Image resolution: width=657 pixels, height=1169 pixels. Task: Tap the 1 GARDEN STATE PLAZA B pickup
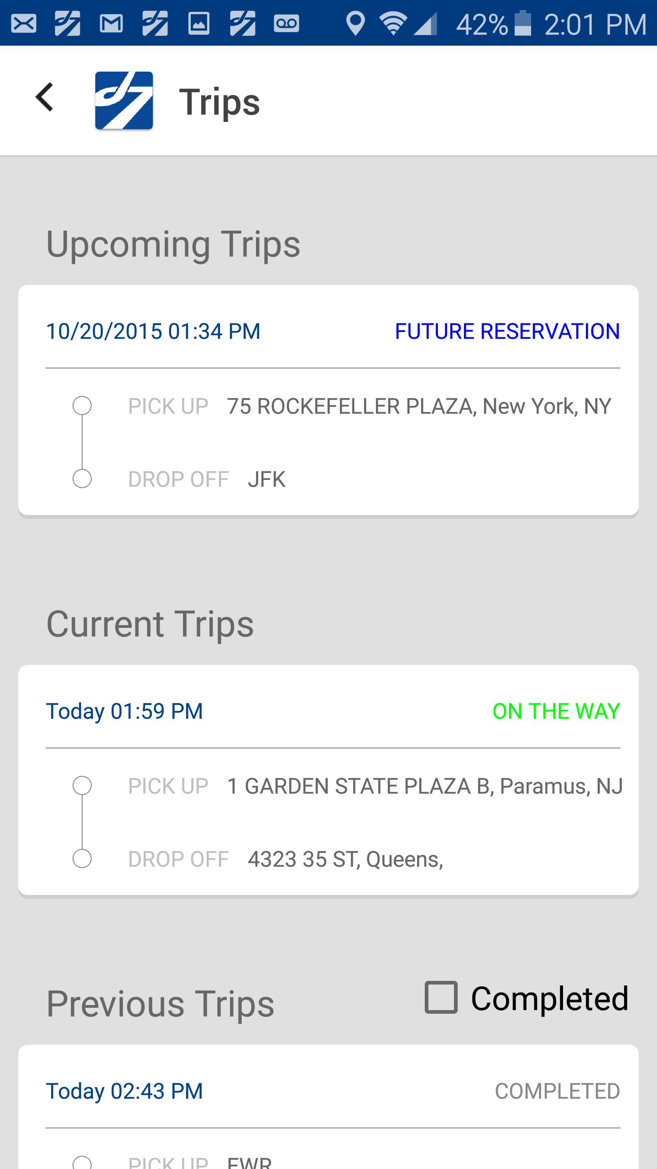tap(425, 786)
